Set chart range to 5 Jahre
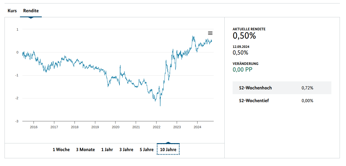The width and height of the screenshot is (346, 166). coord(147,150)
